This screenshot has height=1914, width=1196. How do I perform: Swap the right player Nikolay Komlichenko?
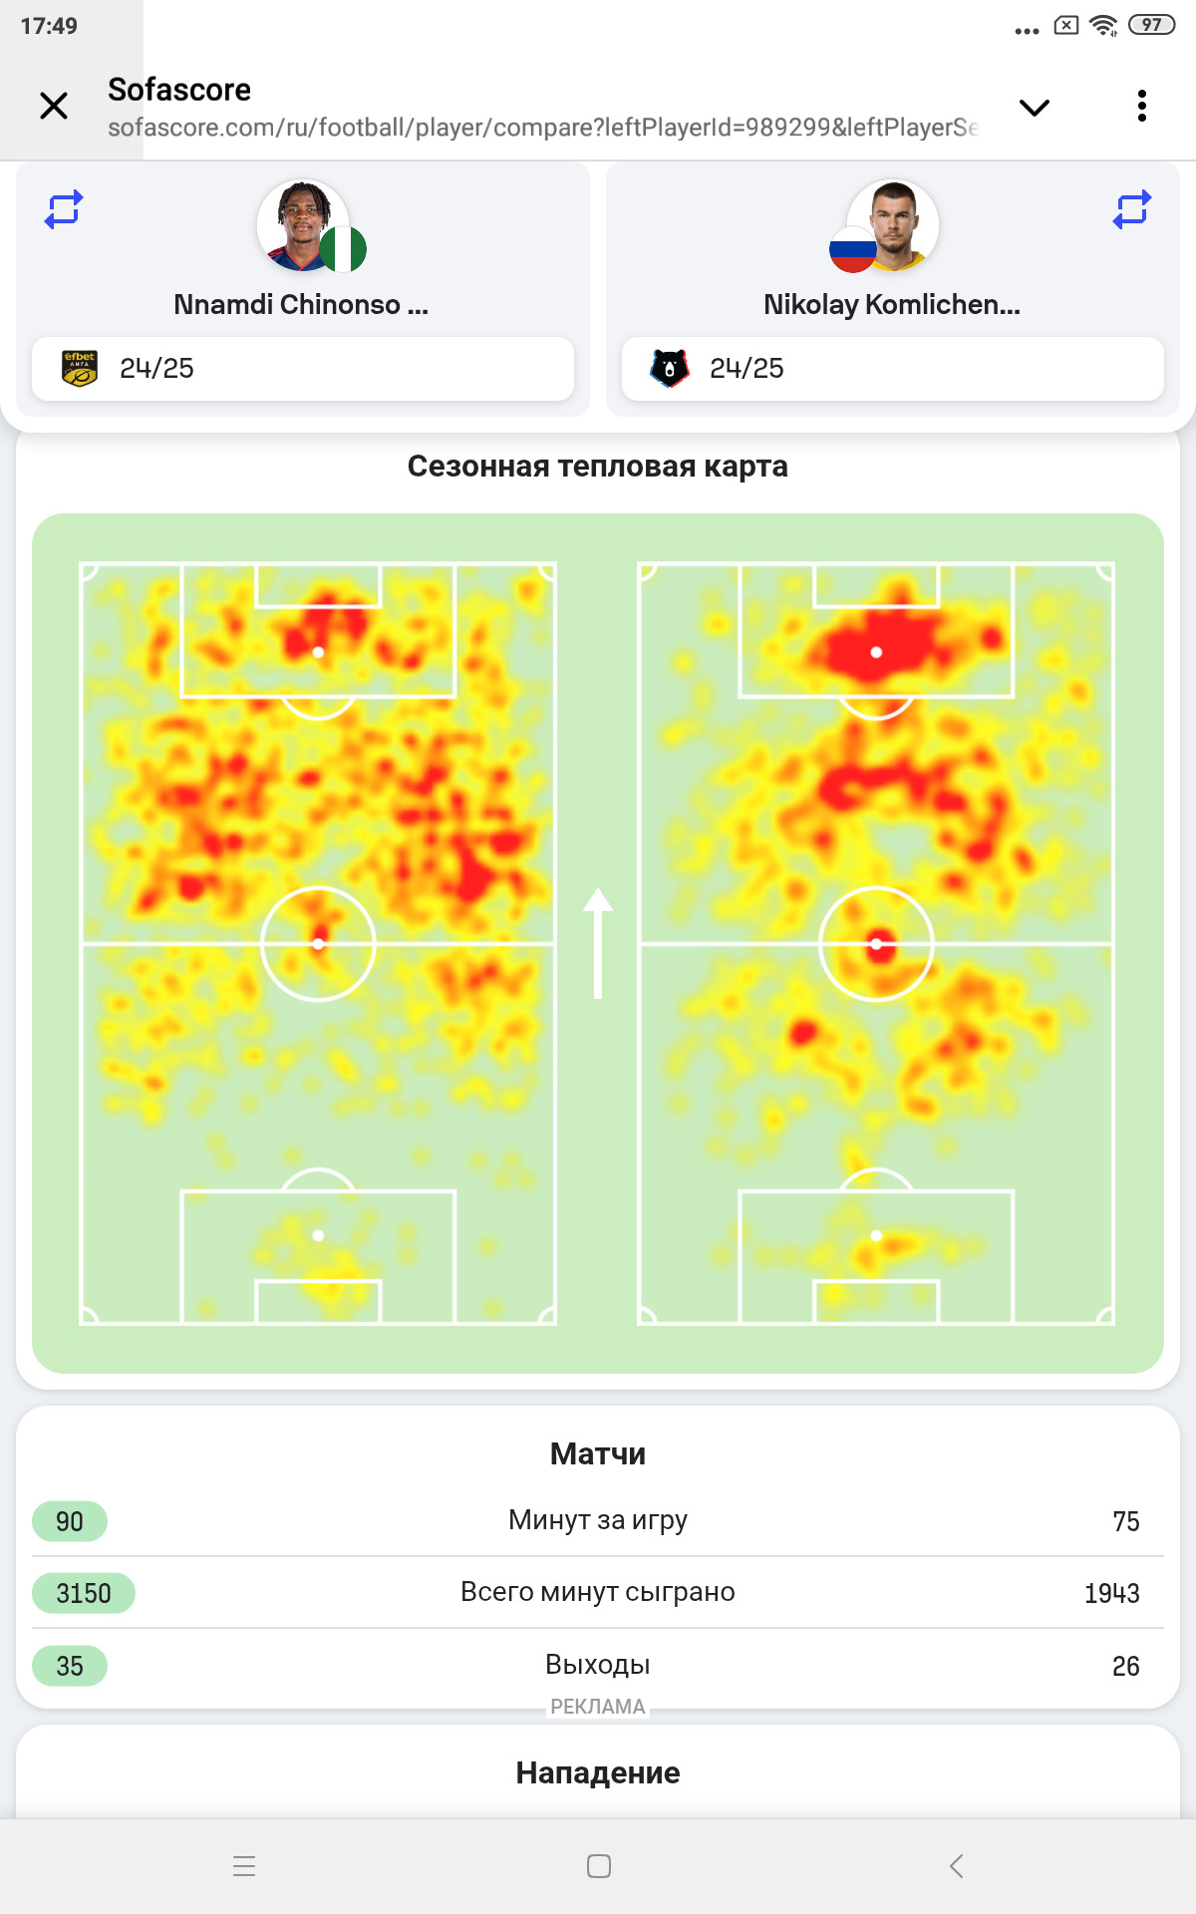coord(1132,209)
